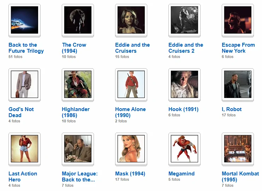Open the God's Not Dead album thumbnail
The image size is (262, 191).
tap(25, 85)
